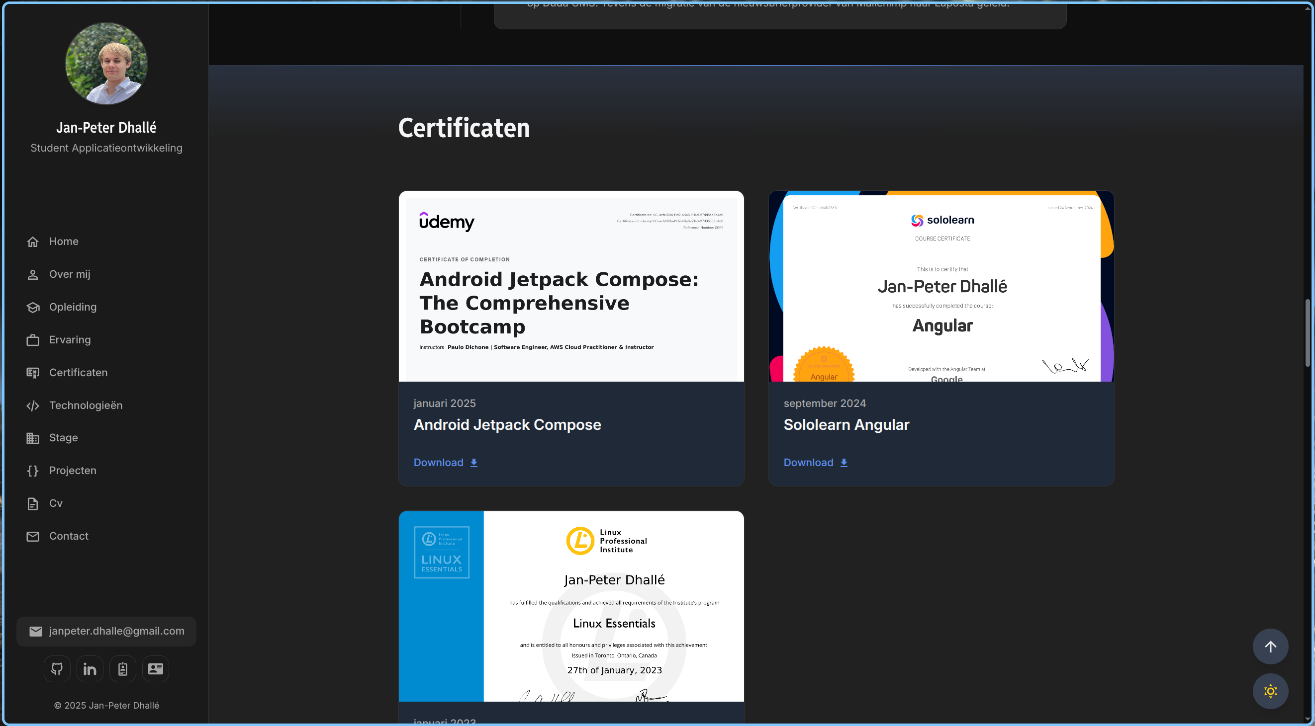Click the Jan-Peter Dhallé sidebar name
1315x726 pixels.
point(106,128)
